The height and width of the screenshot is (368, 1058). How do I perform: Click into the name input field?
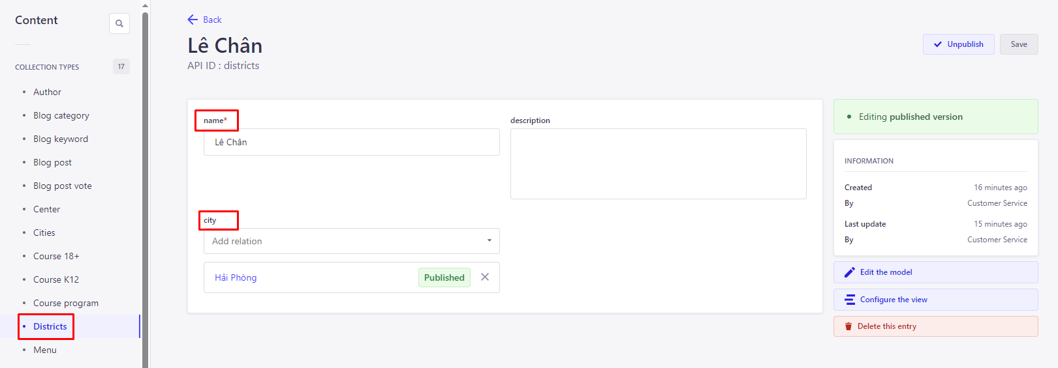point(351,142)
